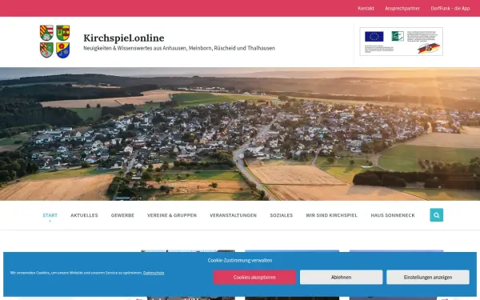Click the magnifier search icon button

[x=436, y=215]
